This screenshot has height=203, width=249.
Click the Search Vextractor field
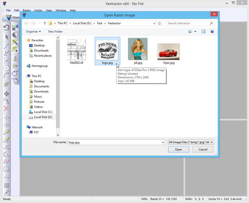pos(188,23)
